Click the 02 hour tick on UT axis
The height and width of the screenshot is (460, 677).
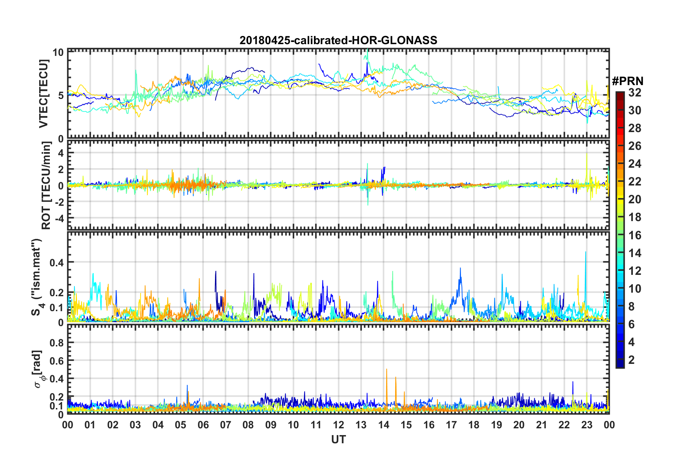coord(113,425)
